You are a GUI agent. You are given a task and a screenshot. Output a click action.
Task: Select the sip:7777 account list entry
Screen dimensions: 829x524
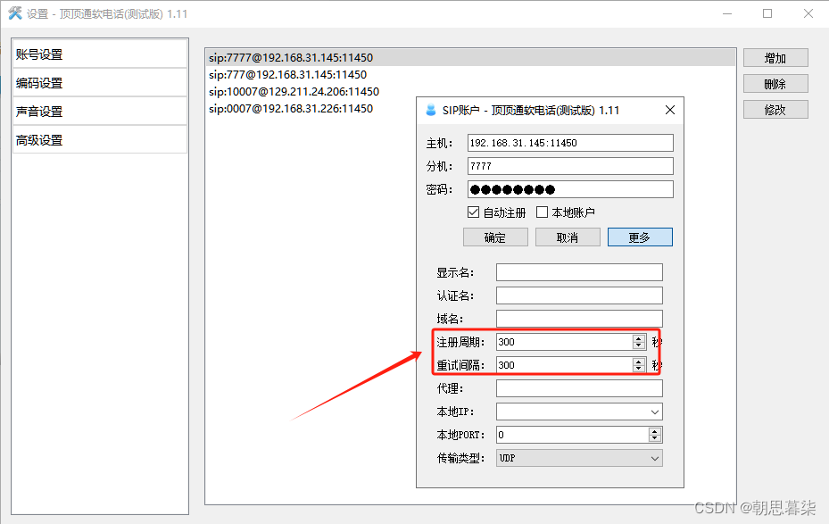(294, 57)
